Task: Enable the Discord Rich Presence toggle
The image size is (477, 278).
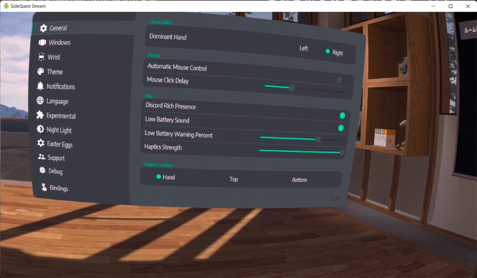Action: click(342, 115)
